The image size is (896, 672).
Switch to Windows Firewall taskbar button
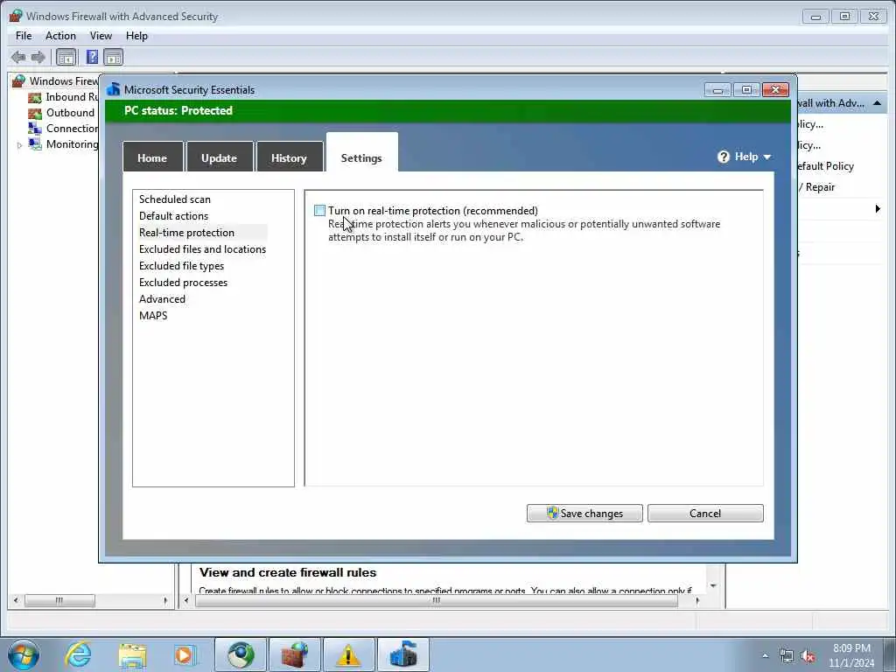coord(294,654)
